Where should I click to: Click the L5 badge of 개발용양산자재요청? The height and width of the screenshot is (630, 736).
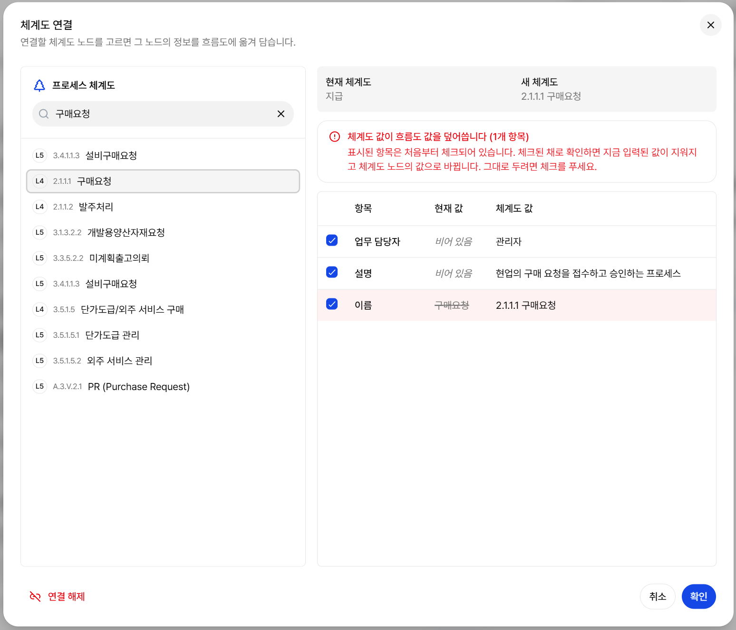39,232
